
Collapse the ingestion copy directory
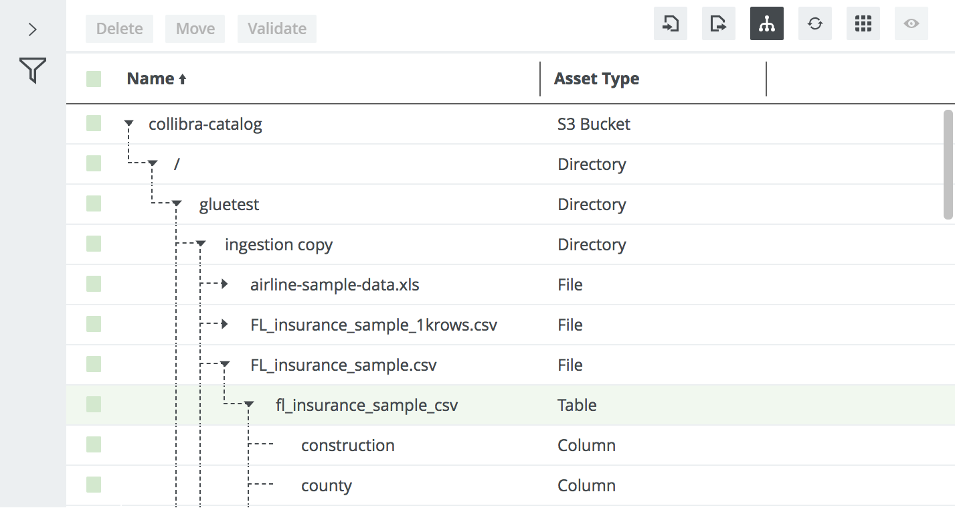201,244
